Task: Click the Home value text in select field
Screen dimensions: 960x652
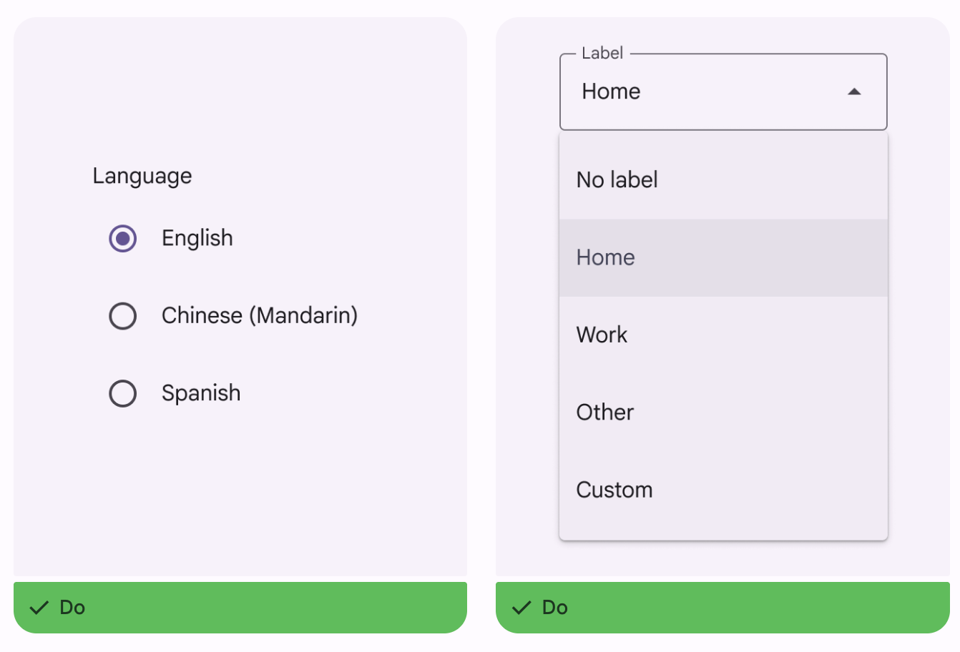Action: [x=611, y=92]
